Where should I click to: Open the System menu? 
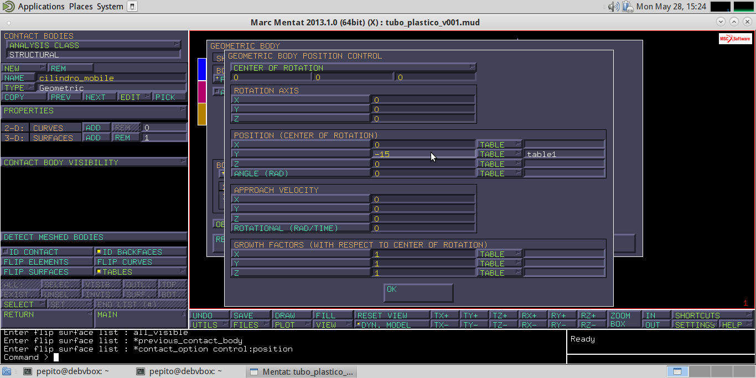pos(110,7)
